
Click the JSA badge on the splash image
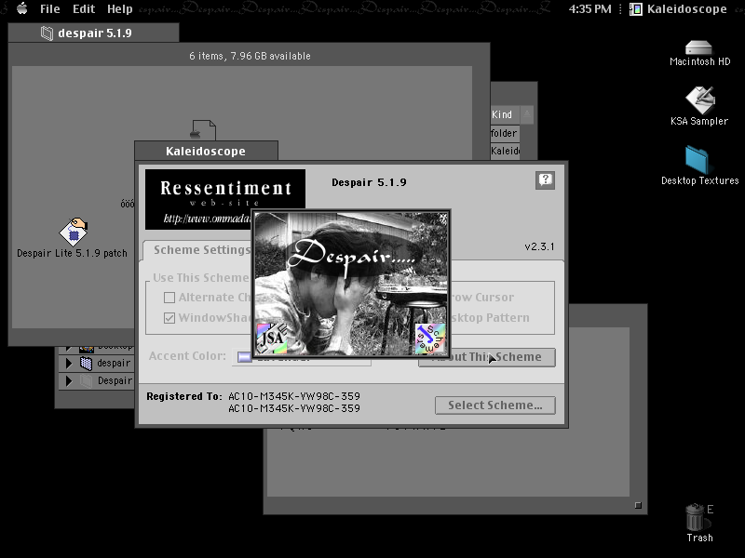click(x=272, y=339)
